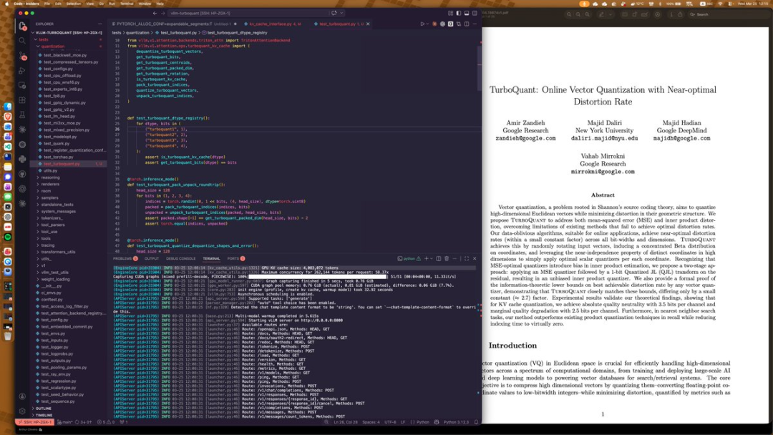773x435 pixels.
Task: Run the Python file with play icon
Action: [422, 24]
